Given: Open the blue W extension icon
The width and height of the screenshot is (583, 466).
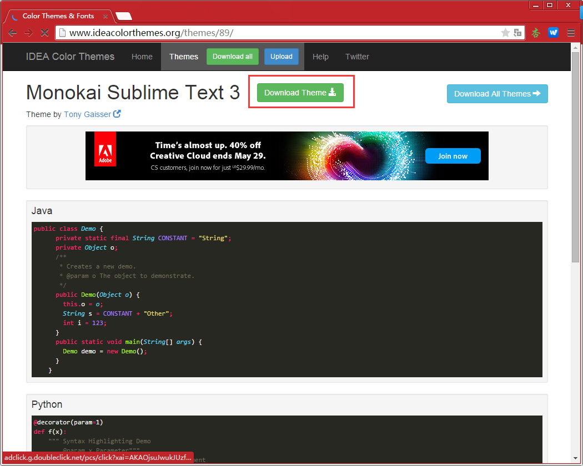Looking at the screenshot, I should coord(553,33).
